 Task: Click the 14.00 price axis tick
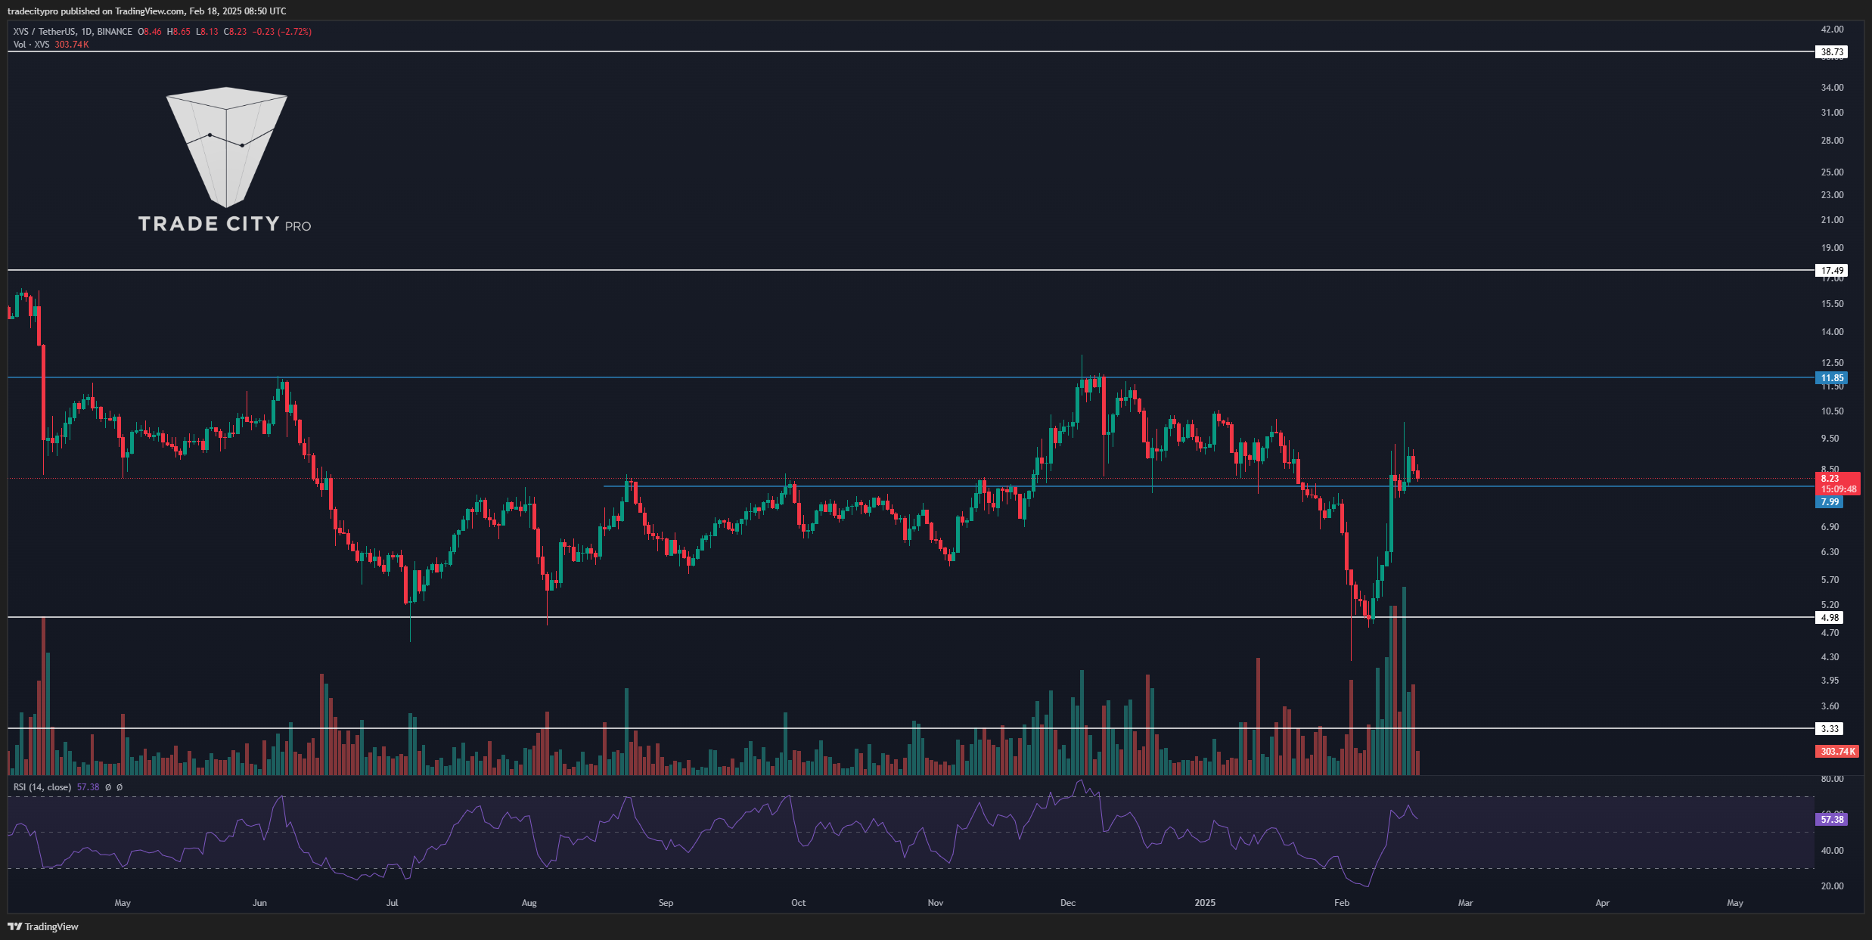(1832, 332)
